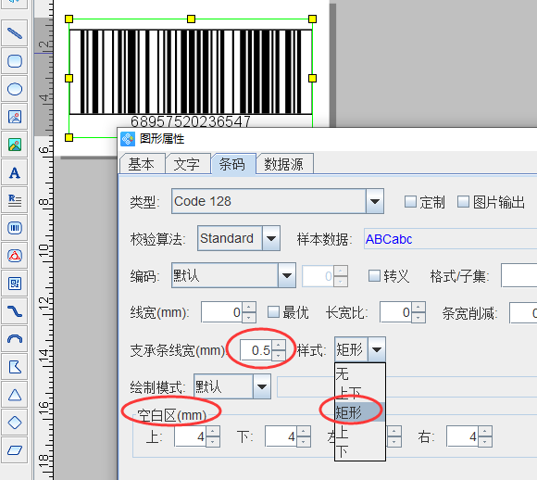Viewport: 537px width, 480px height.
Task: Toggle the 图片输出 checkbox
Action: coord(463,202)
